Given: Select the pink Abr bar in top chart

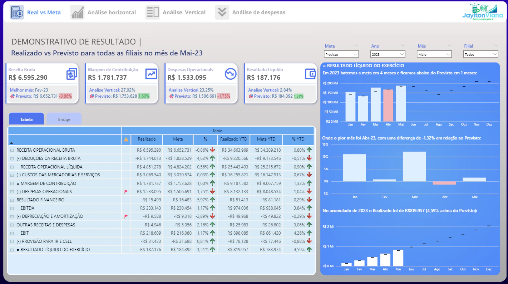Looking at the screenshot, I should click(x=388, y=106).
